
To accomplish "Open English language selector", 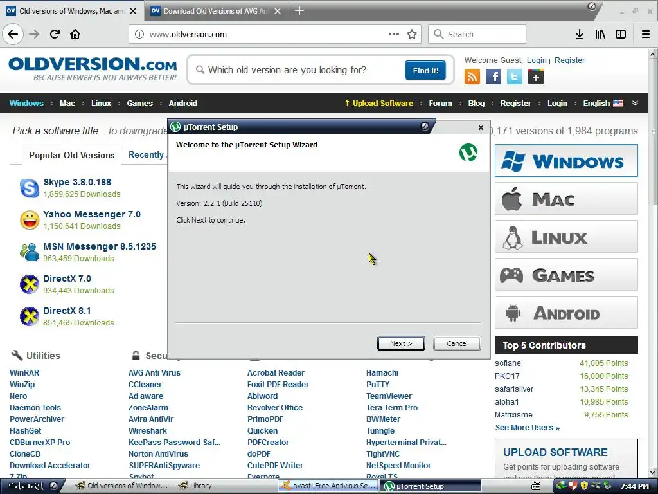I will coord(603,104).
